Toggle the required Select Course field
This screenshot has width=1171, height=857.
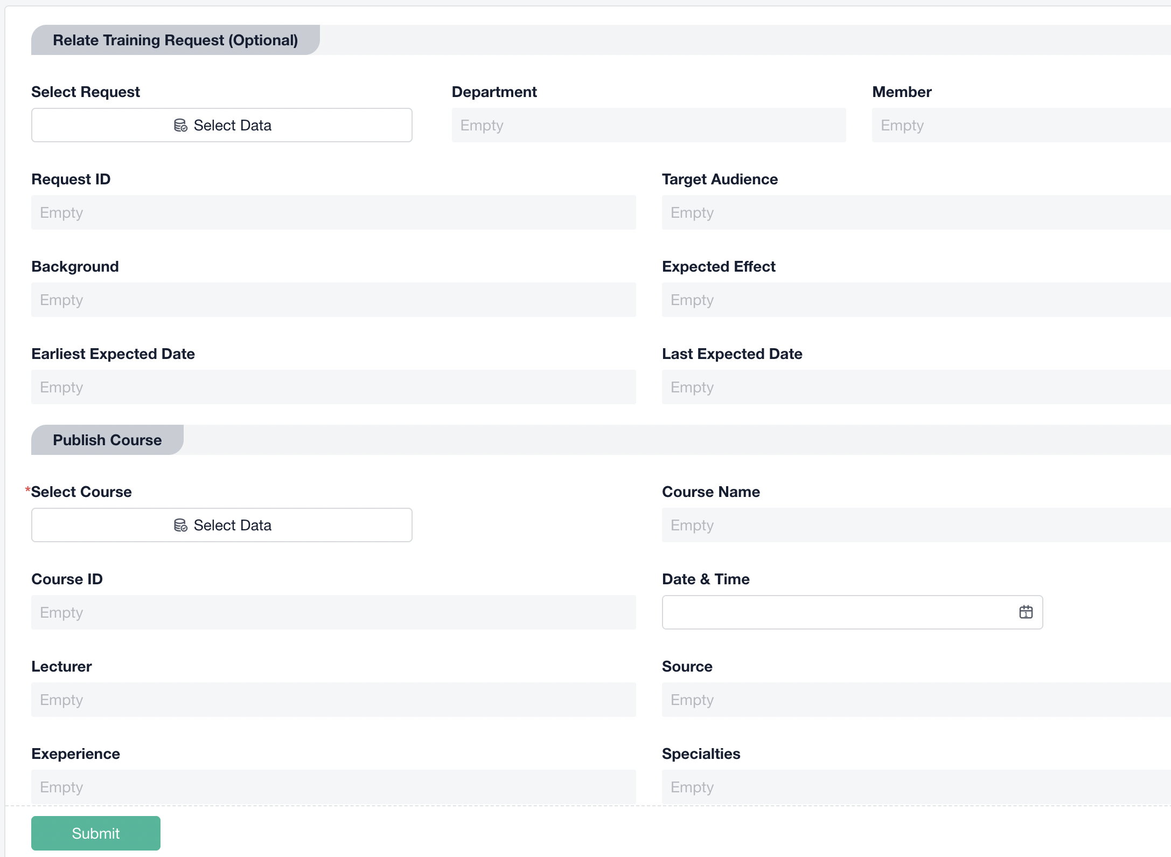tap(223, 525)
